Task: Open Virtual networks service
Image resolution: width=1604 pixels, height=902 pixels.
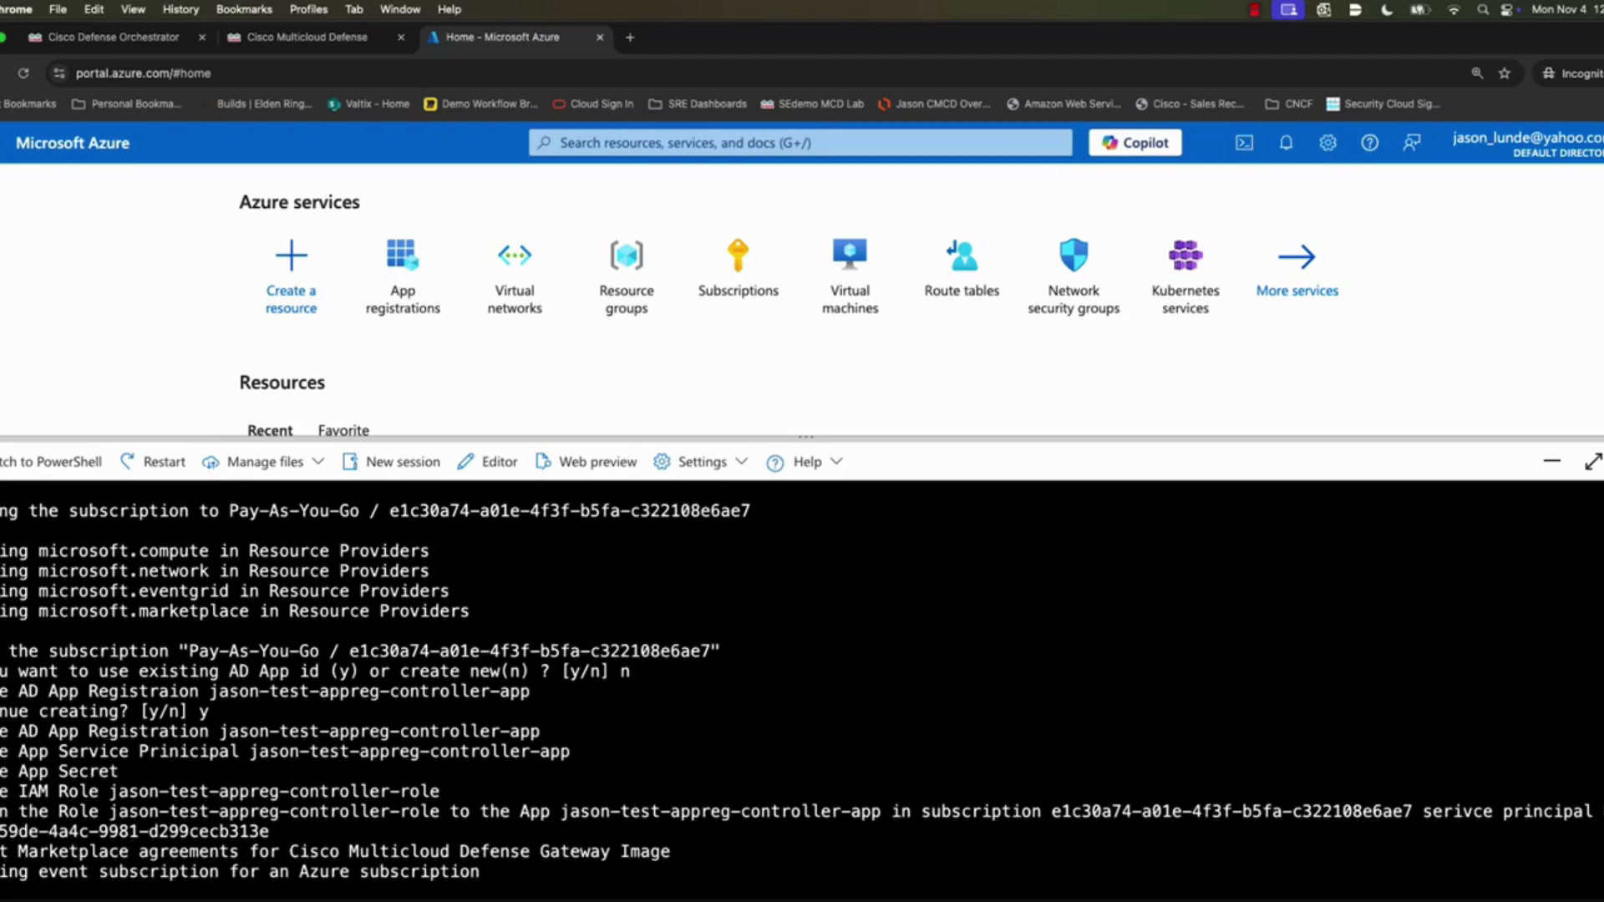Action: tap(515, 277)
